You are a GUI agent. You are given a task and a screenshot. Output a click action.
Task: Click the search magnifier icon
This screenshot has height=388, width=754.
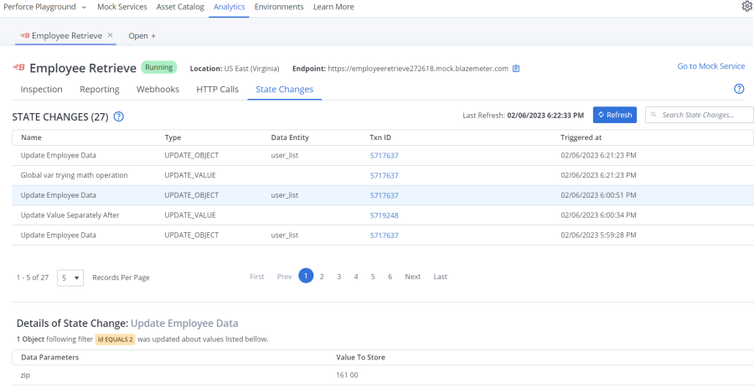(x=653, y=115)
